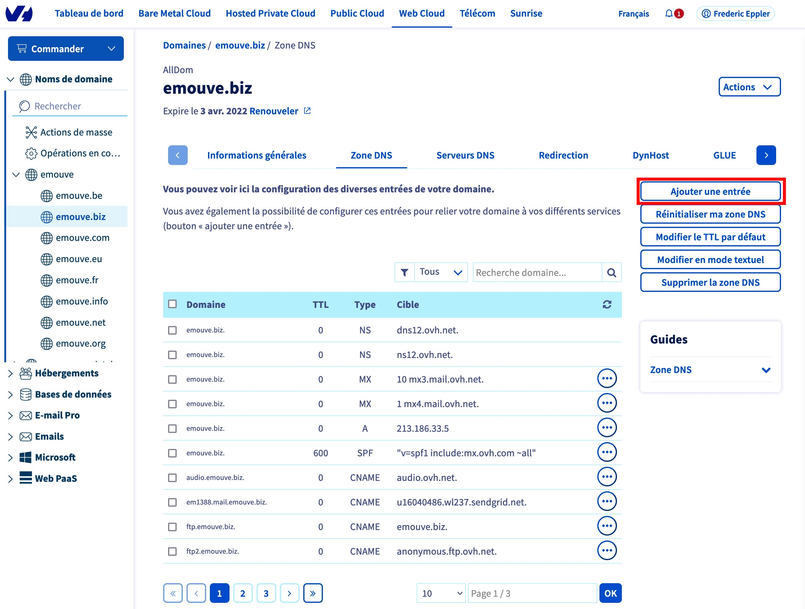
Task: Click Modifier en mode textuel
Action: (x=710, y=260)
